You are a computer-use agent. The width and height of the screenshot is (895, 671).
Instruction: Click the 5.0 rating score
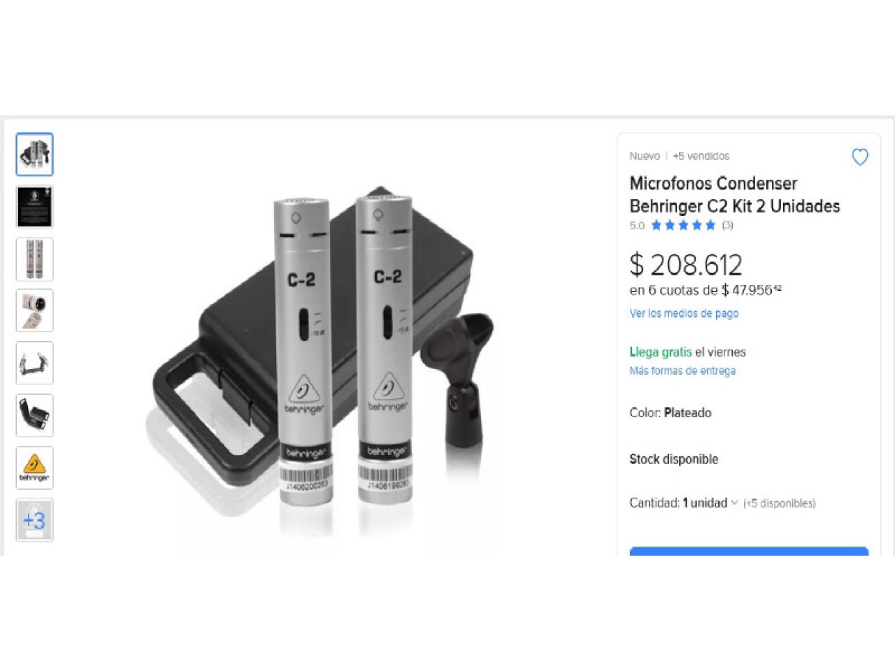[x=637, y=225]
